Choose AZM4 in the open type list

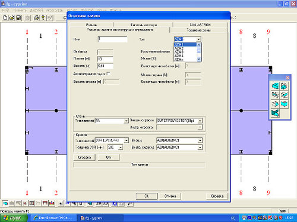click(185, 56)
